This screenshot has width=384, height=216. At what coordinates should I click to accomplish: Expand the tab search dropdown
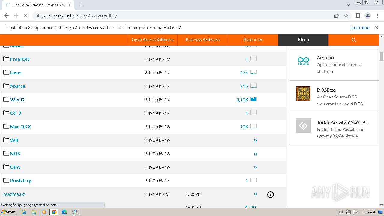[348, 5]
